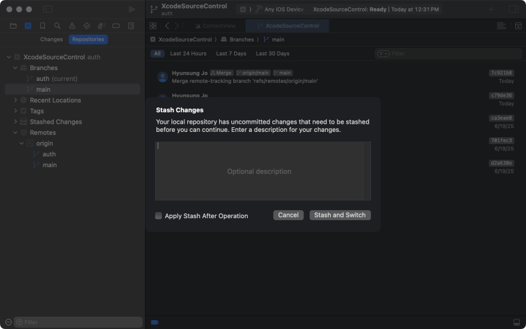Switch to the Changes tab
Viewport: 526px width, 329px height.
(x=51, y=39)
